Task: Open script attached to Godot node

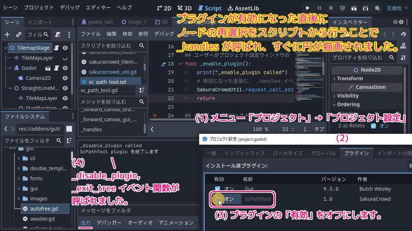Action: coord(57,68)
